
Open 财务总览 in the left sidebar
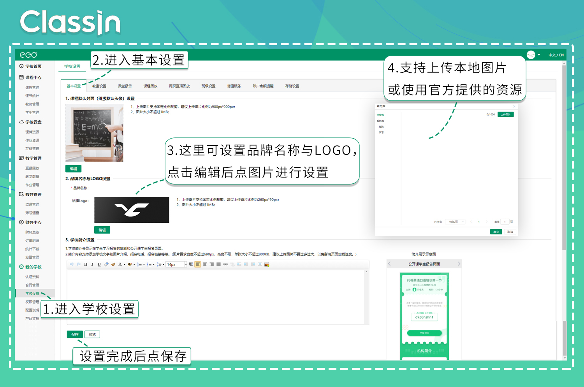[x=32, y=232]
